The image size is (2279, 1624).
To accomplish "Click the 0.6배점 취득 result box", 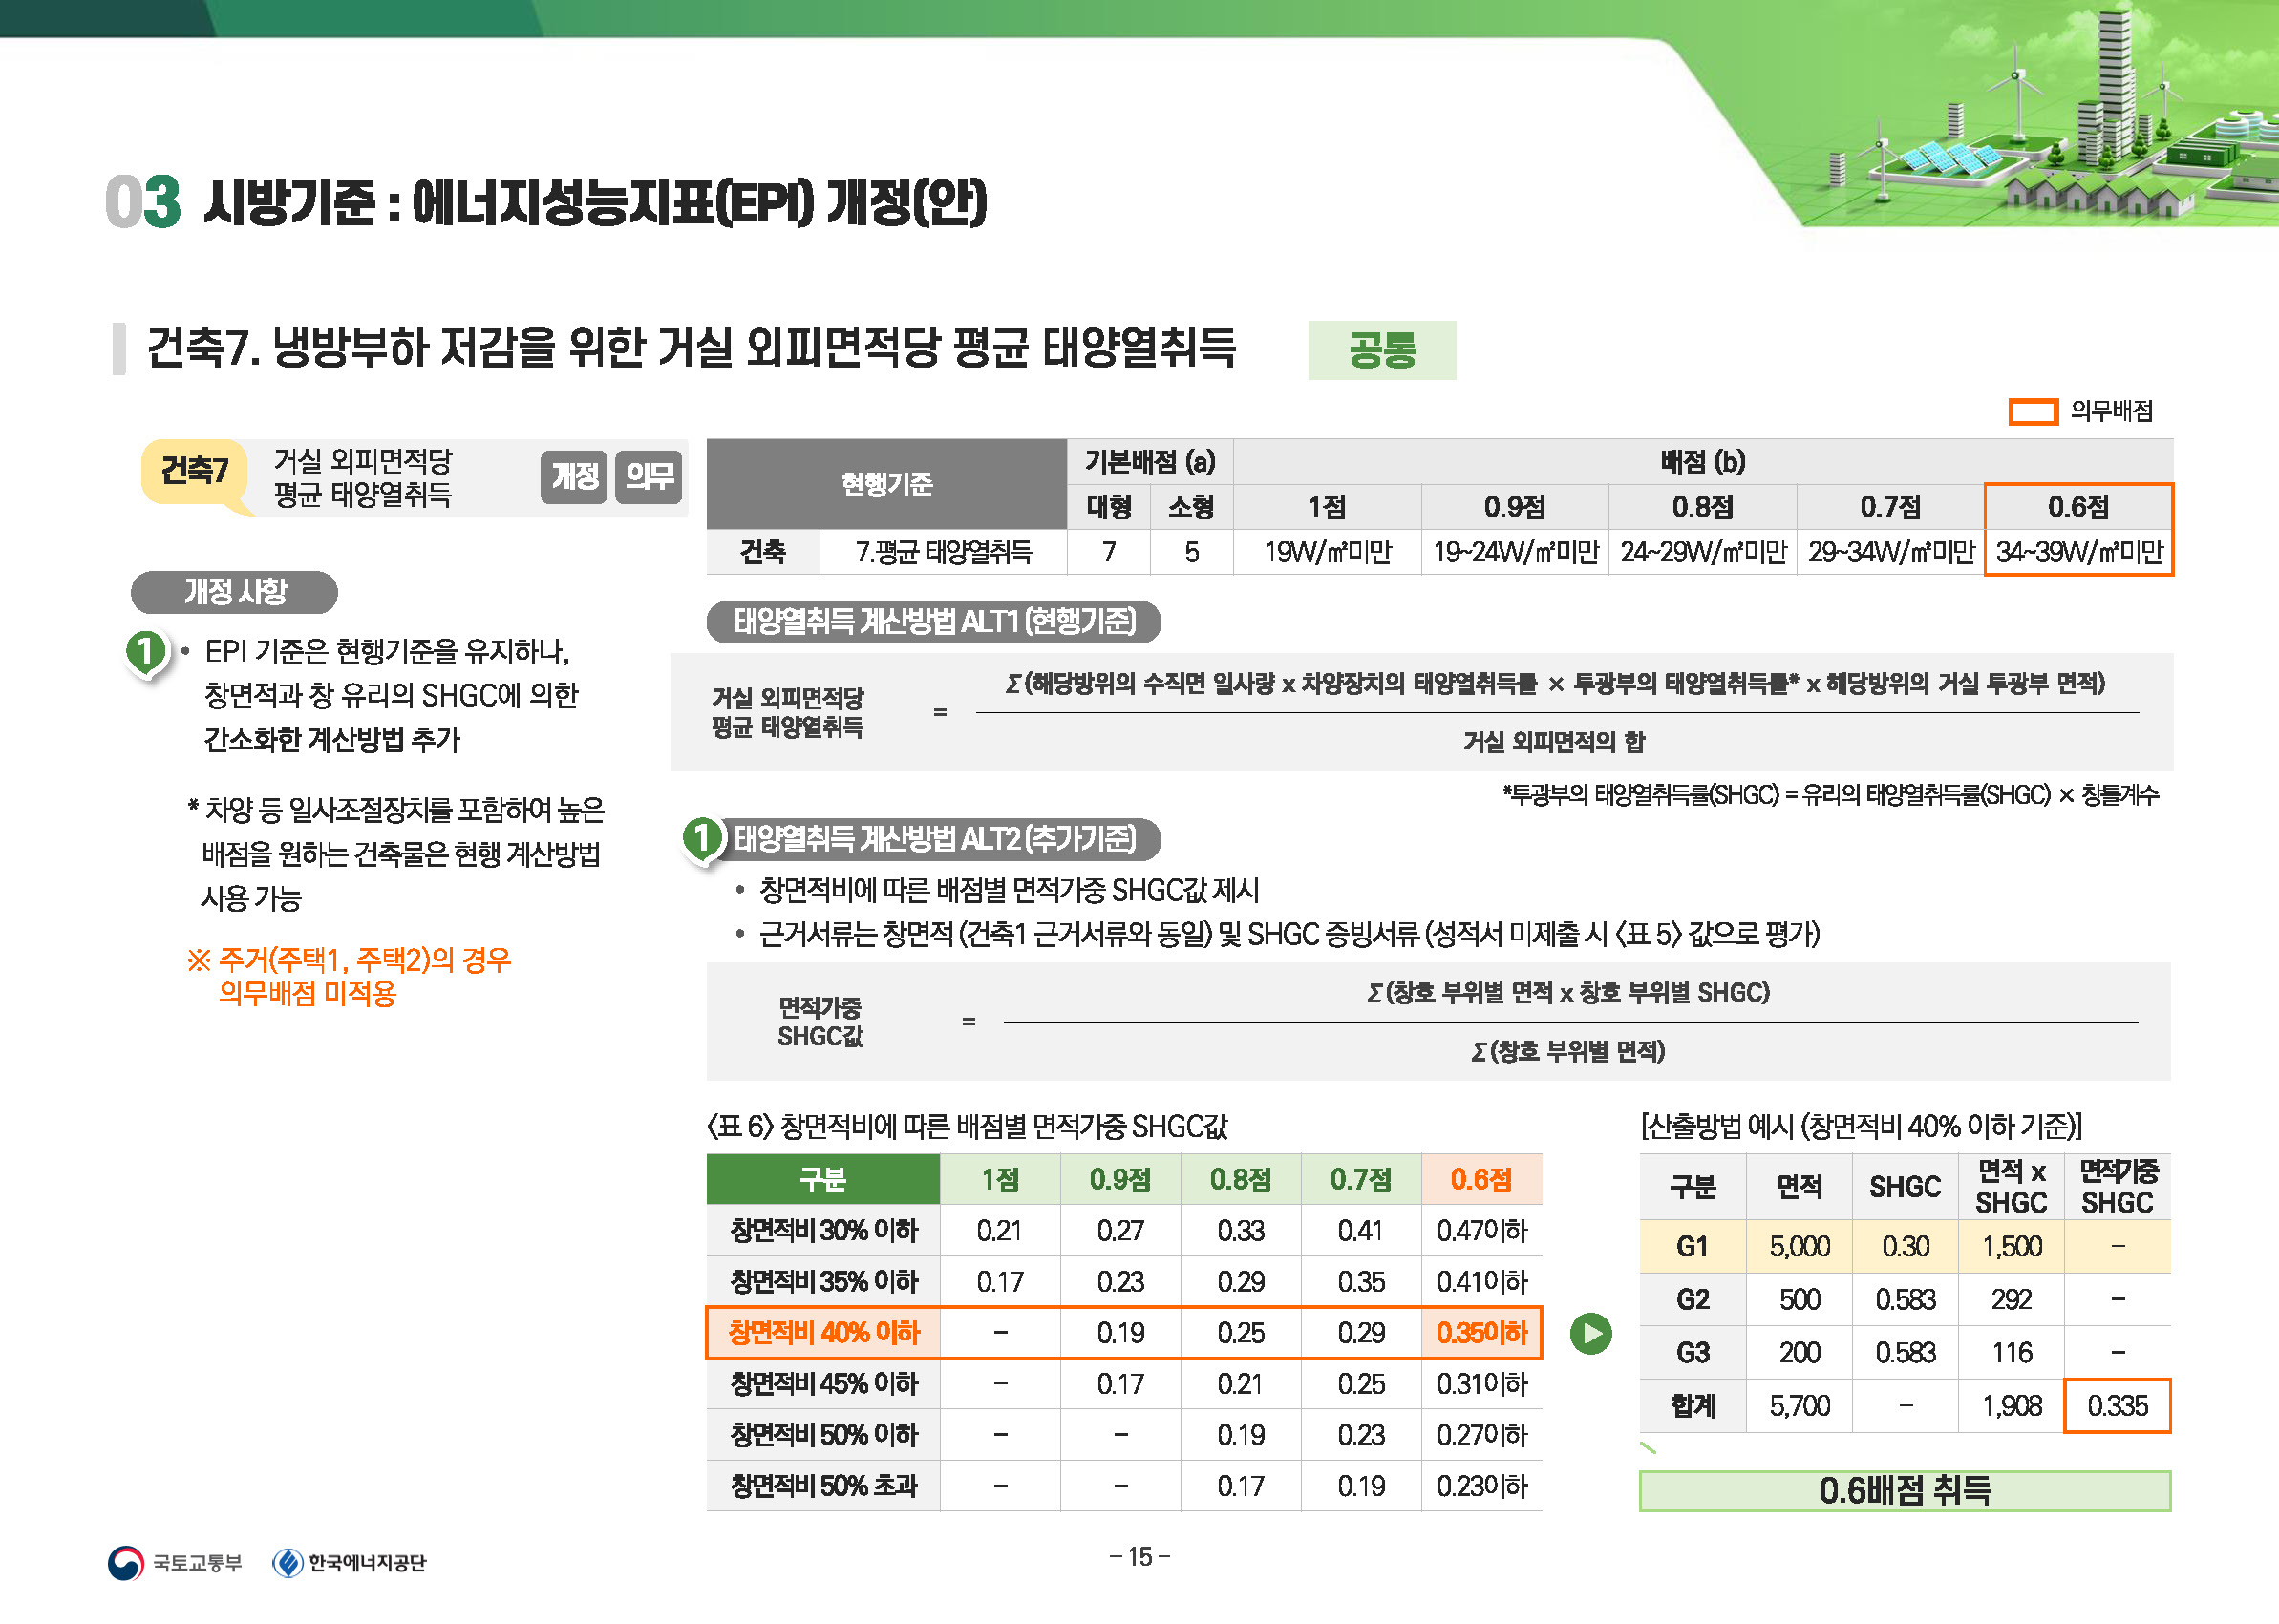I will 1904,1490.
